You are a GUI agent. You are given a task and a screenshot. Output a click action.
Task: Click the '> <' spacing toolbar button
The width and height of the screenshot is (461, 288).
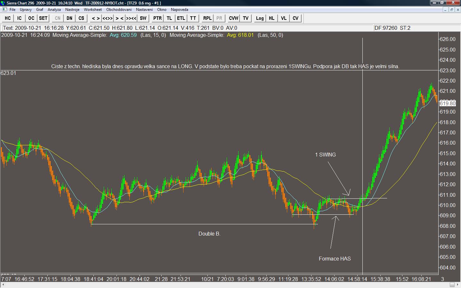pyautogui.click(x=119, y=18)
